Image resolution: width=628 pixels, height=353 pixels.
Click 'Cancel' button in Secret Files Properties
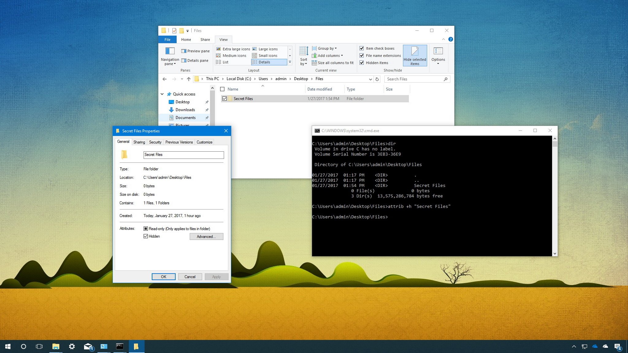point(189,276)
